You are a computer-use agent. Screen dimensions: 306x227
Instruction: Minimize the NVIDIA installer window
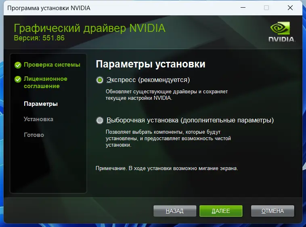pyautogui.click(x=243, y=8)
